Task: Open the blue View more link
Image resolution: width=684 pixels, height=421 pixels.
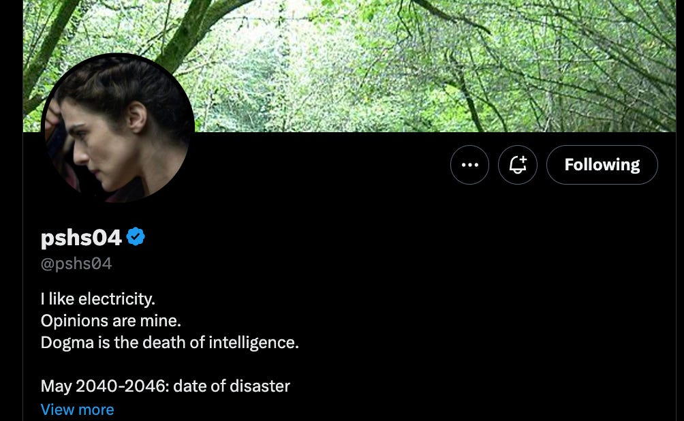Action: [x=77, y=409]
